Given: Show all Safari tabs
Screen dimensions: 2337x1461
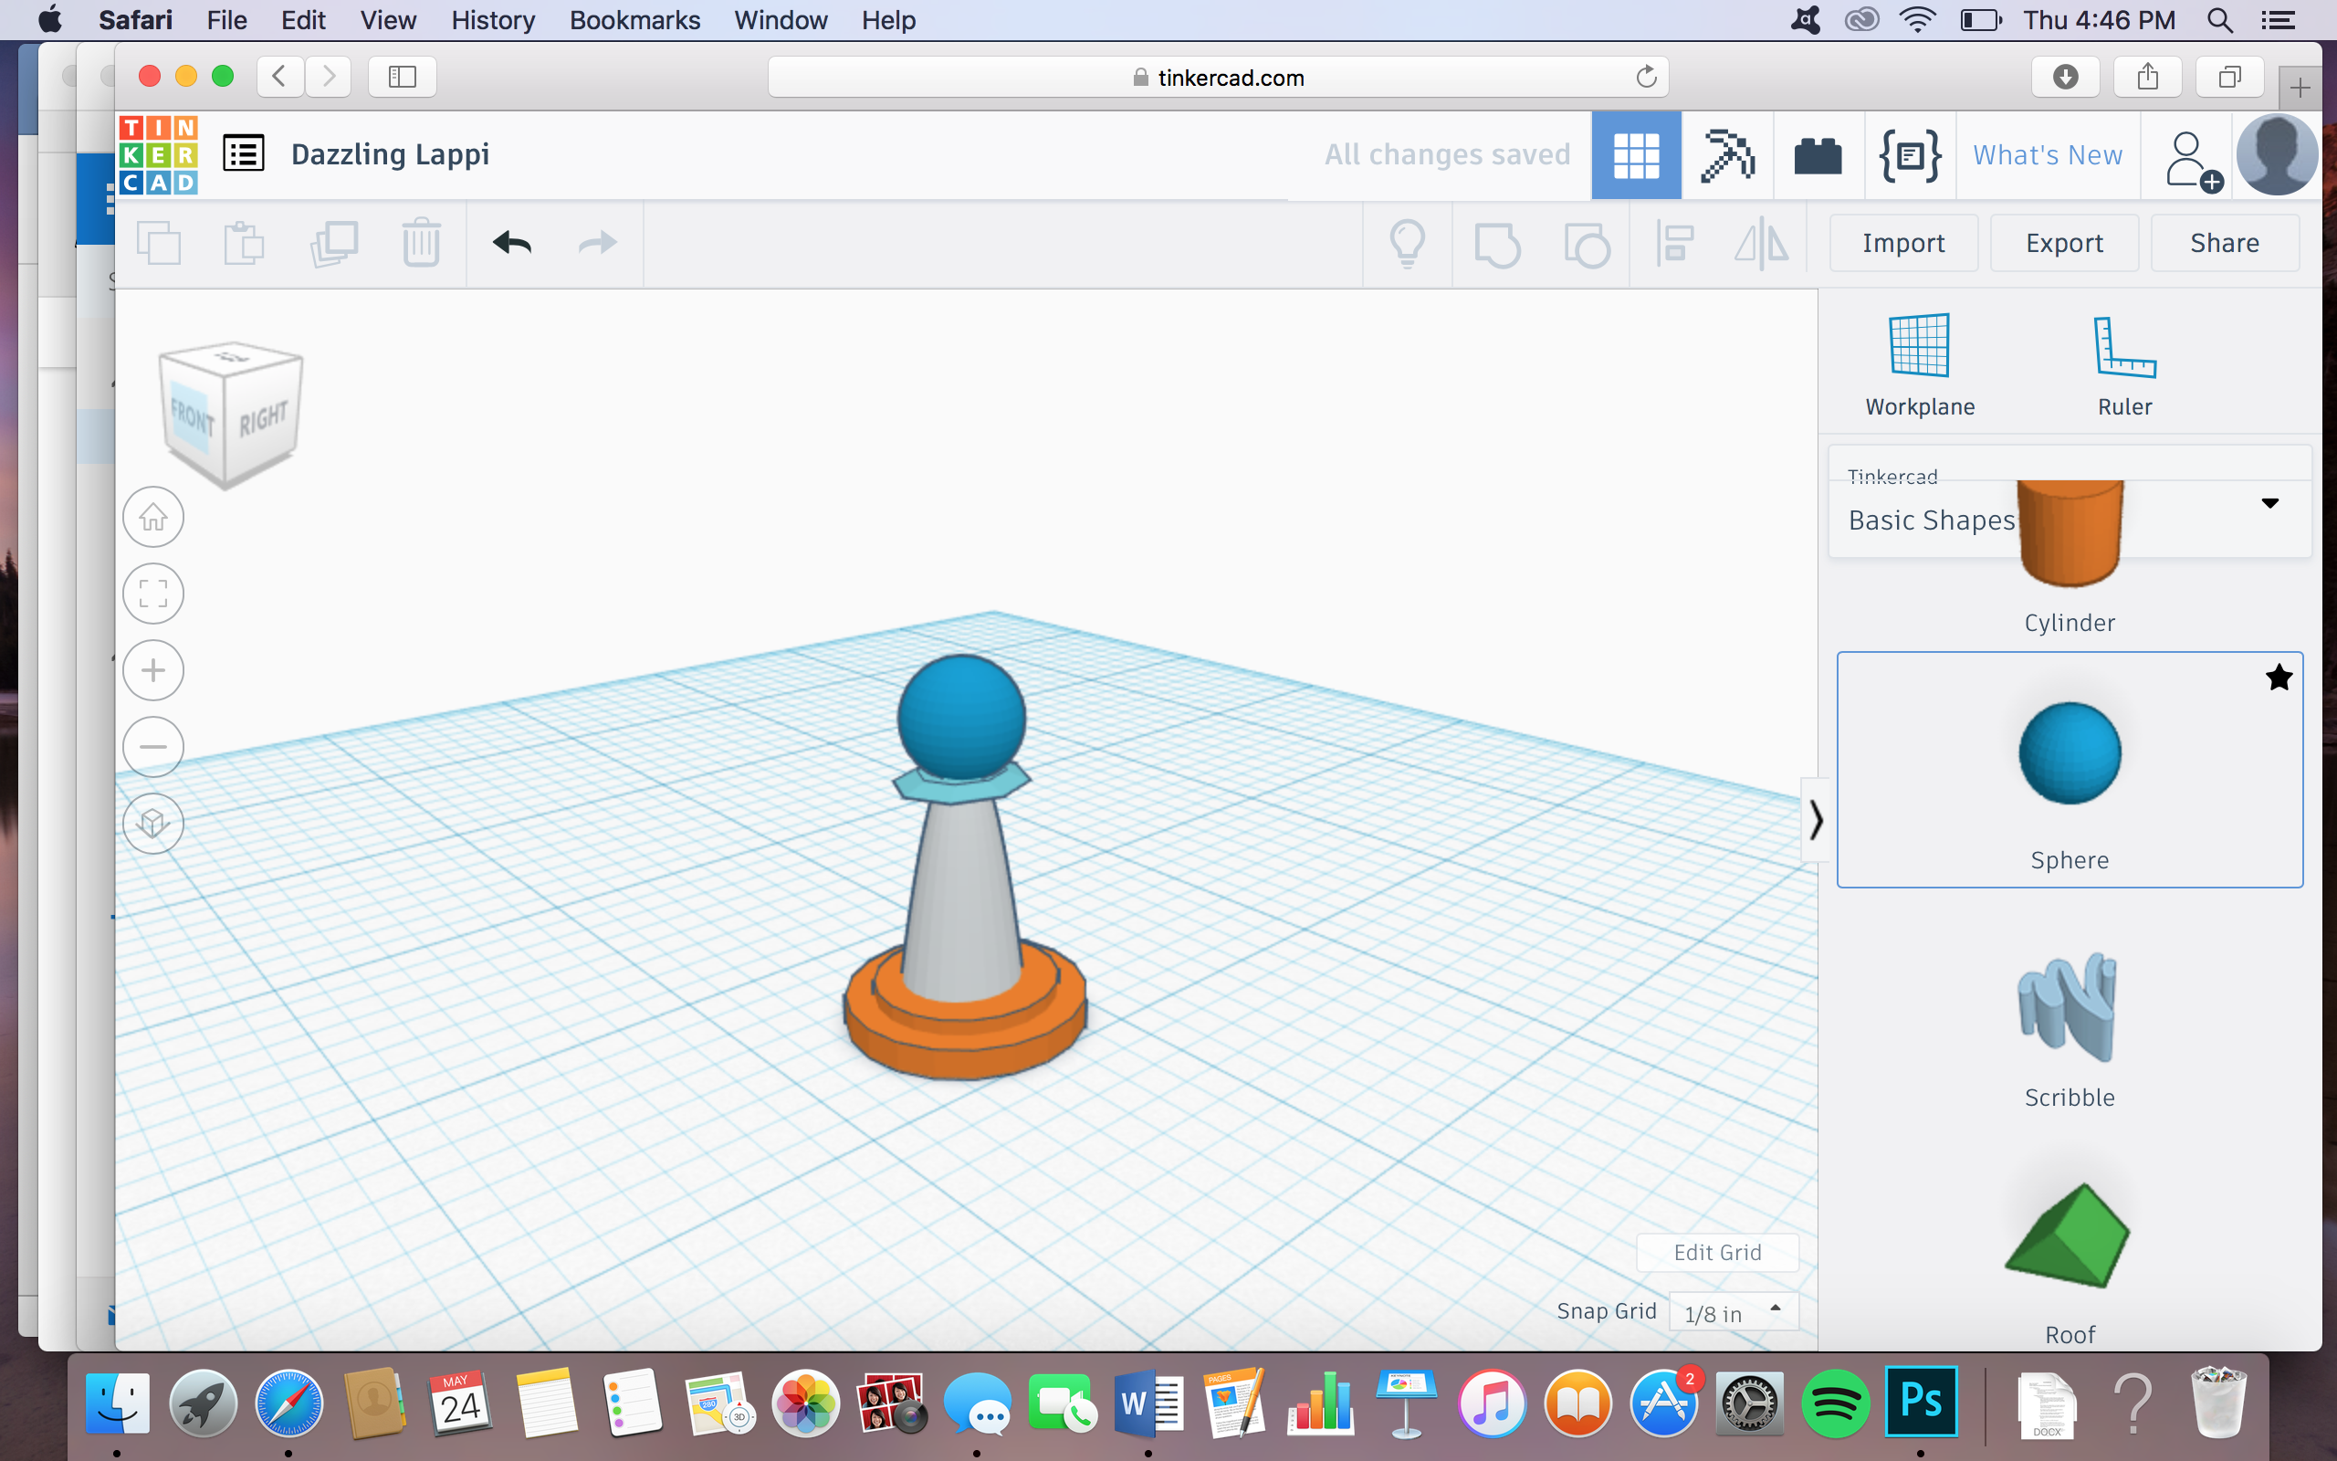Looking at the screenshot, I should [2230, 77].
